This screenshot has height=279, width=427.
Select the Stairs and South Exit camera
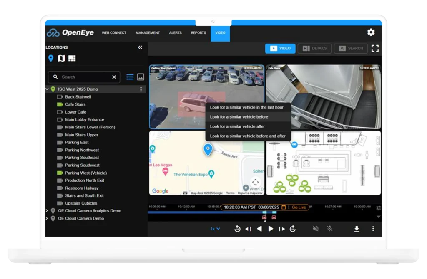[x=84, y=195]
